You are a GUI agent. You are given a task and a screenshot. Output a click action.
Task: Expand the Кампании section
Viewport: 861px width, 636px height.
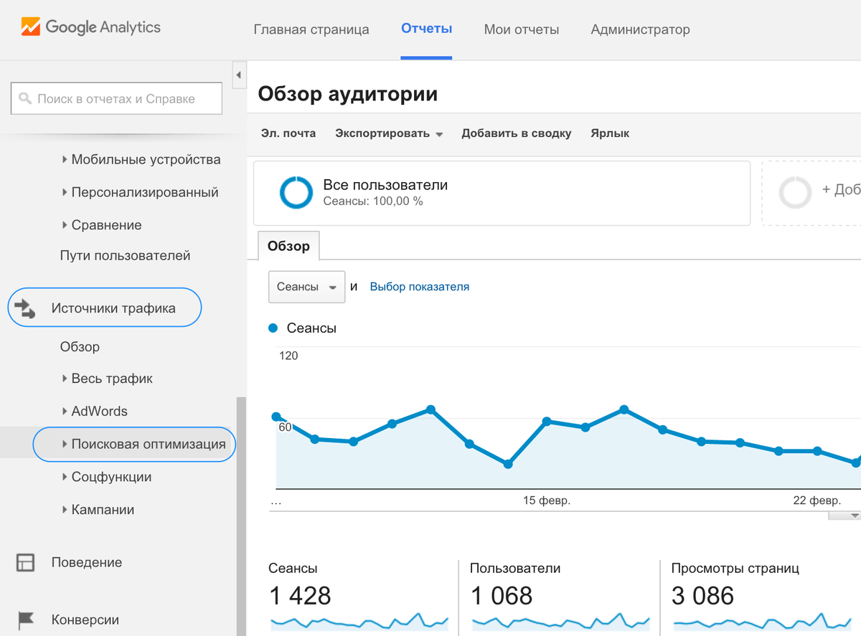pyautogui.click(x=98, y=510)
